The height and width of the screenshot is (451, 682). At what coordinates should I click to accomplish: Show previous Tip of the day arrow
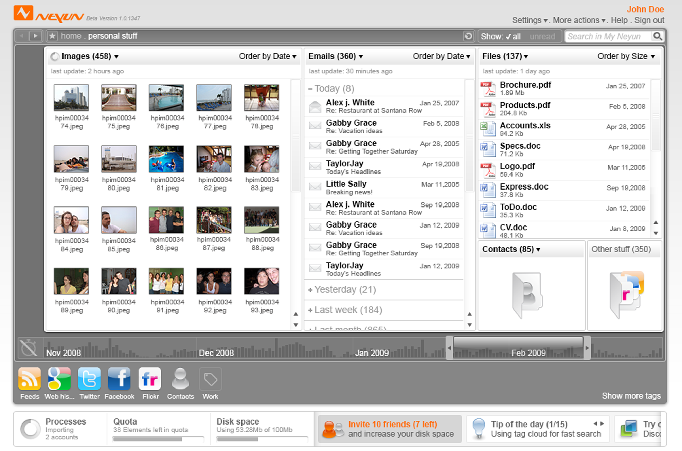595,423
